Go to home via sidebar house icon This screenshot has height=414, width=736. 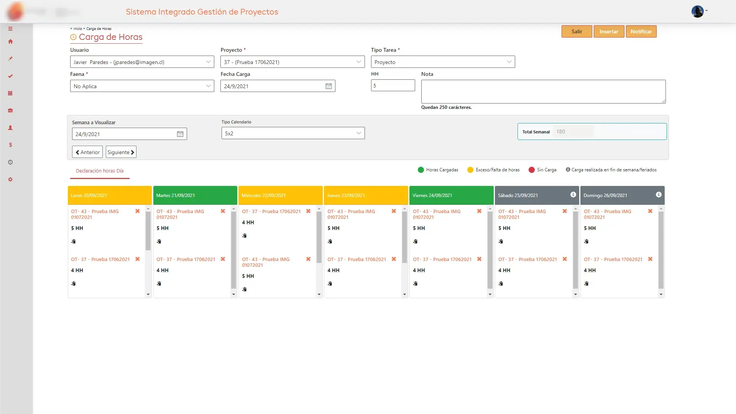point(10,41)
